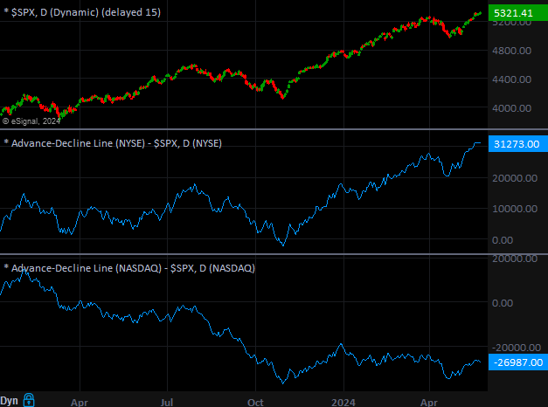Viewport: 548px width, 407px height.
Task: Click the Oct label on time axis
Action: click(x=255, y=403)
